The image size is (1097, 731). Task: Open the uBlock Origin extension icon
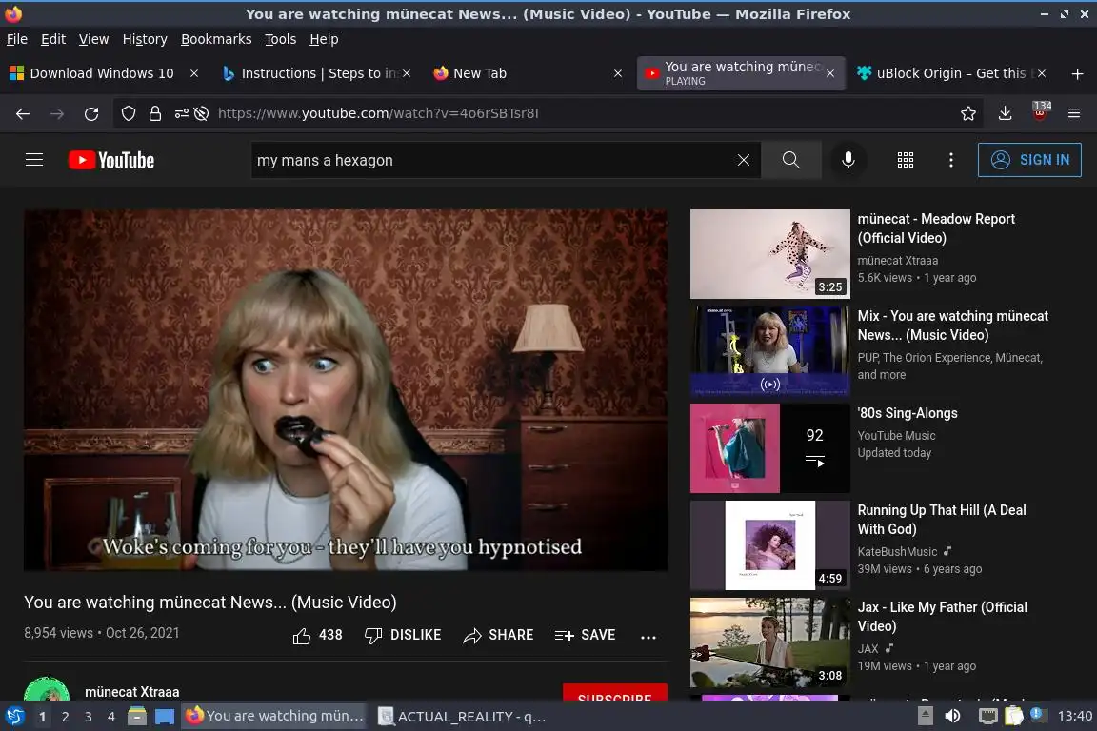point(1041,111)
